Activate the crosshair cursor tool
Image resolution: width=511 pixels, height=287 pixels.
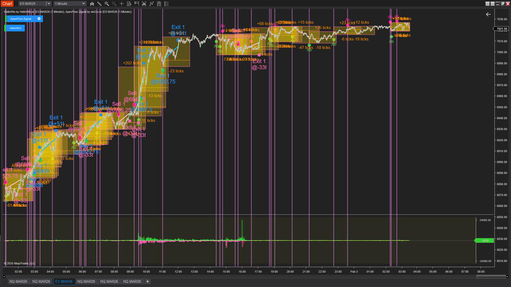[x=122, y=4]
